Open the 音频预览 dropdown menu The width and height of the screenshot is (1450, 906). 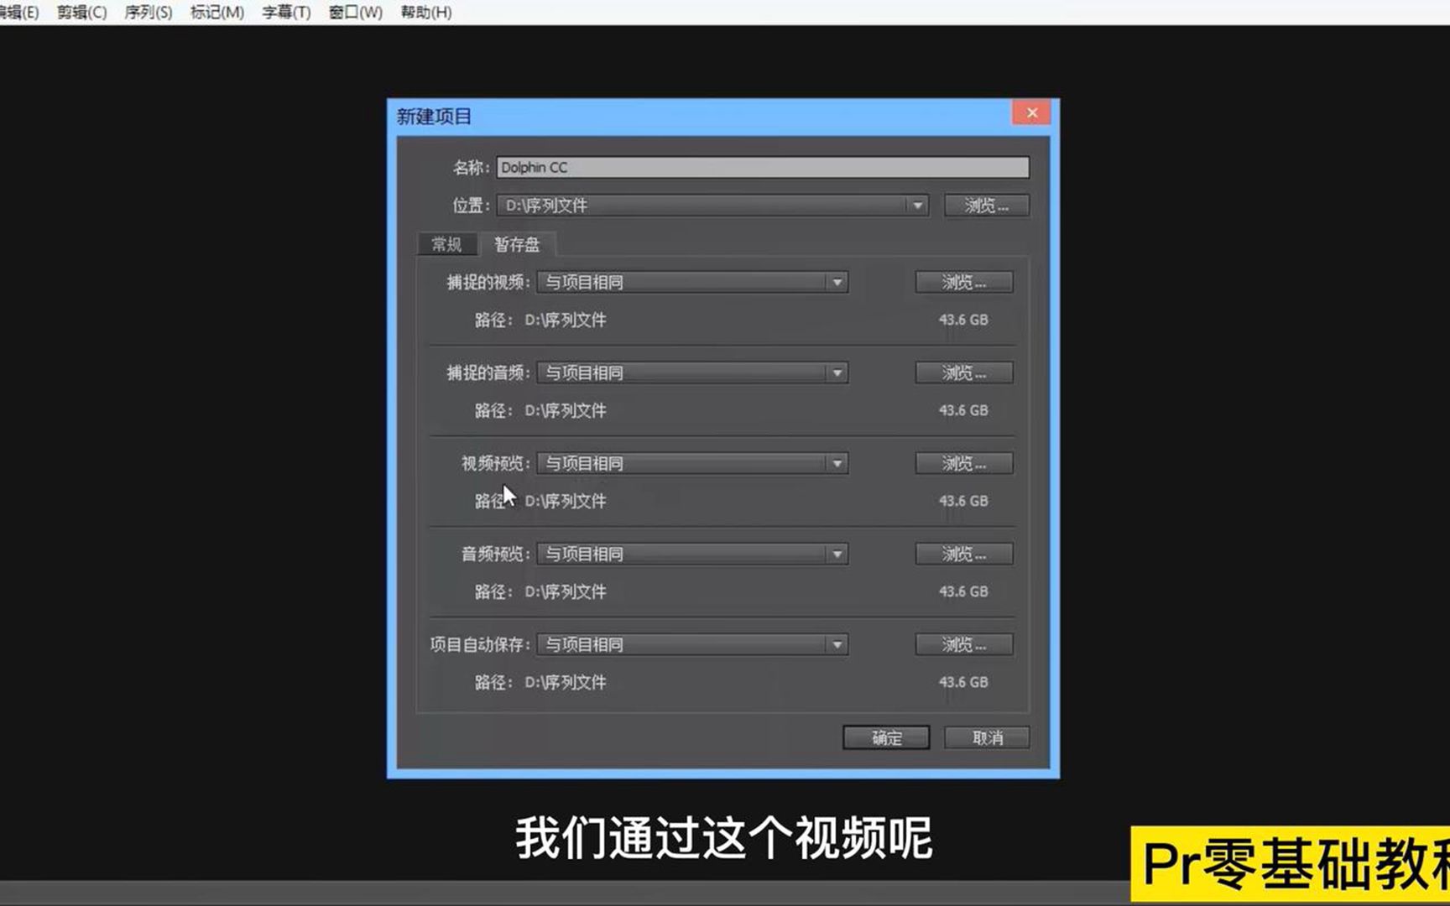[836, 554]
